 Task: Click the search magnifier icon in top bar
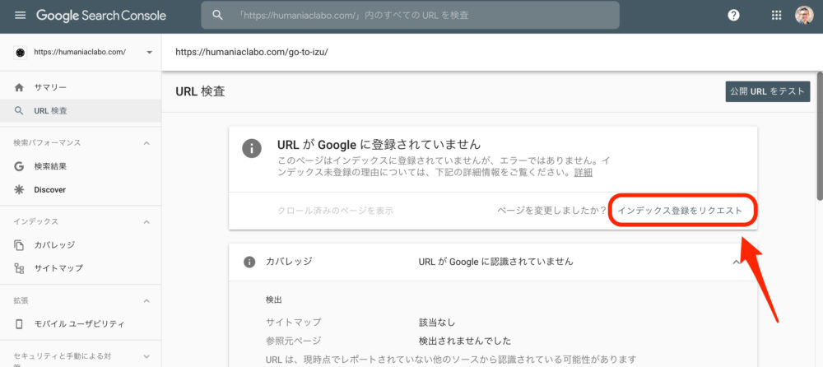click(x=217, y=16)
